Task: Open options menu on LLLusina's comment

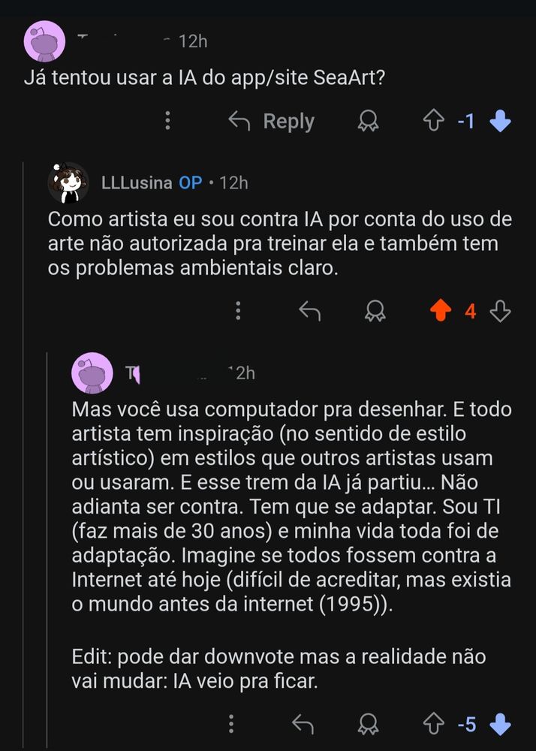Action: tap(238, 311)
